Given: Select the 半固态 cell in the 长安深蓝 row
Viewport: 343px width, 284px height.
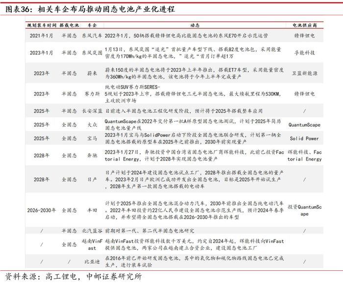Looking at the screenshot, I should pos(69,111).
